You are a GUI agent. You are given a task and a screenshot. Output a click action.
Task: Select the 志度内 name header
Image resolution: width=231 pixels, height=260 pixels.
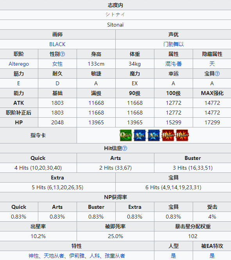click(x=115, y=5)
